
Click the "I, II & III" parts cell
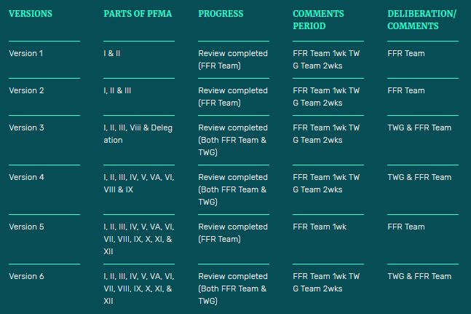click(117, 90)
